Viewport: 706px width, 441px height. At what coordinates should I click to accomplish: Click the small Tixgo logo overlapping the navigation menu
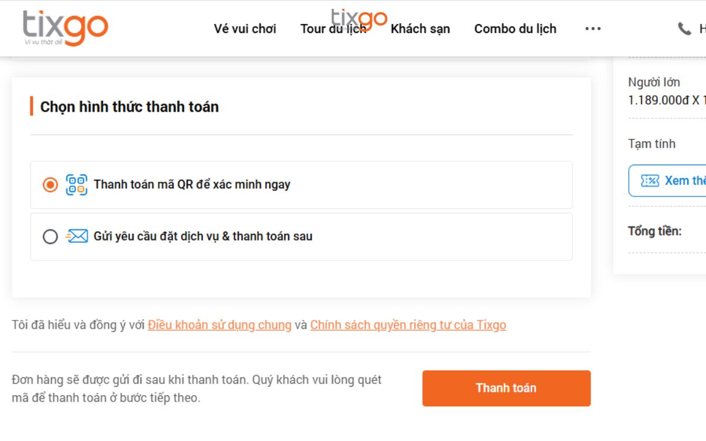[359, 18]
